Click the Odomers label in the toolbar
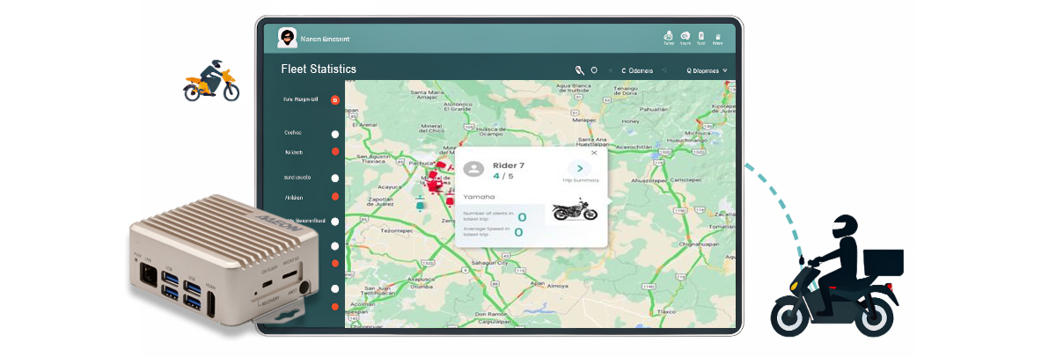This screenshot has height=357, width=1056. pyautogui.click(x=639, y=70)
